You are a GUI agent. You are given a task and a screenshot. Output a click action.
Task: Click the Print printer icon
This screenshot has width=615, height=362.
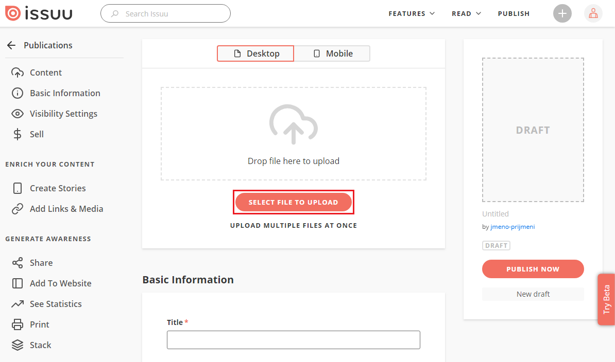point(18,324)
